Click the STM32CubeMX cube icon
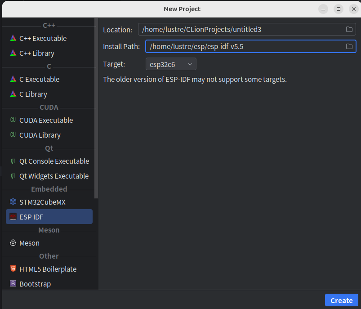Screen dimensions: 361x309 (x=13, y=202)
